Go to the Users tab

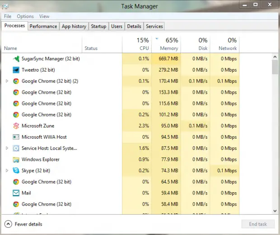117,27
